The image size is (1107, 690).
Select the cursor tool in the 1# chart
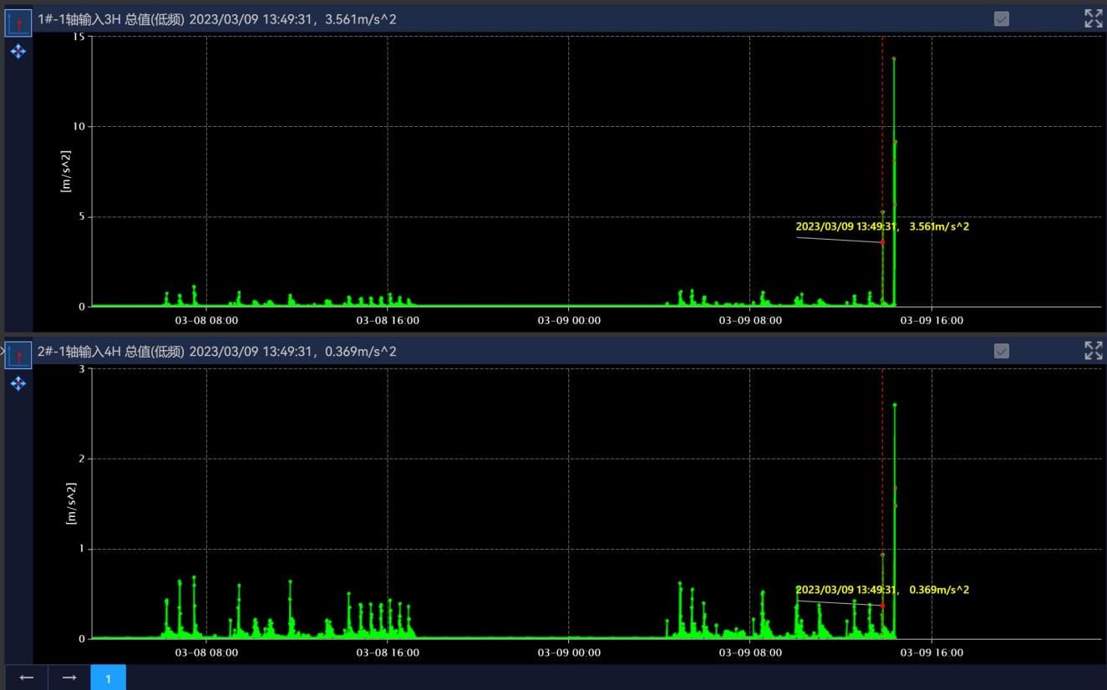(18, 20)
